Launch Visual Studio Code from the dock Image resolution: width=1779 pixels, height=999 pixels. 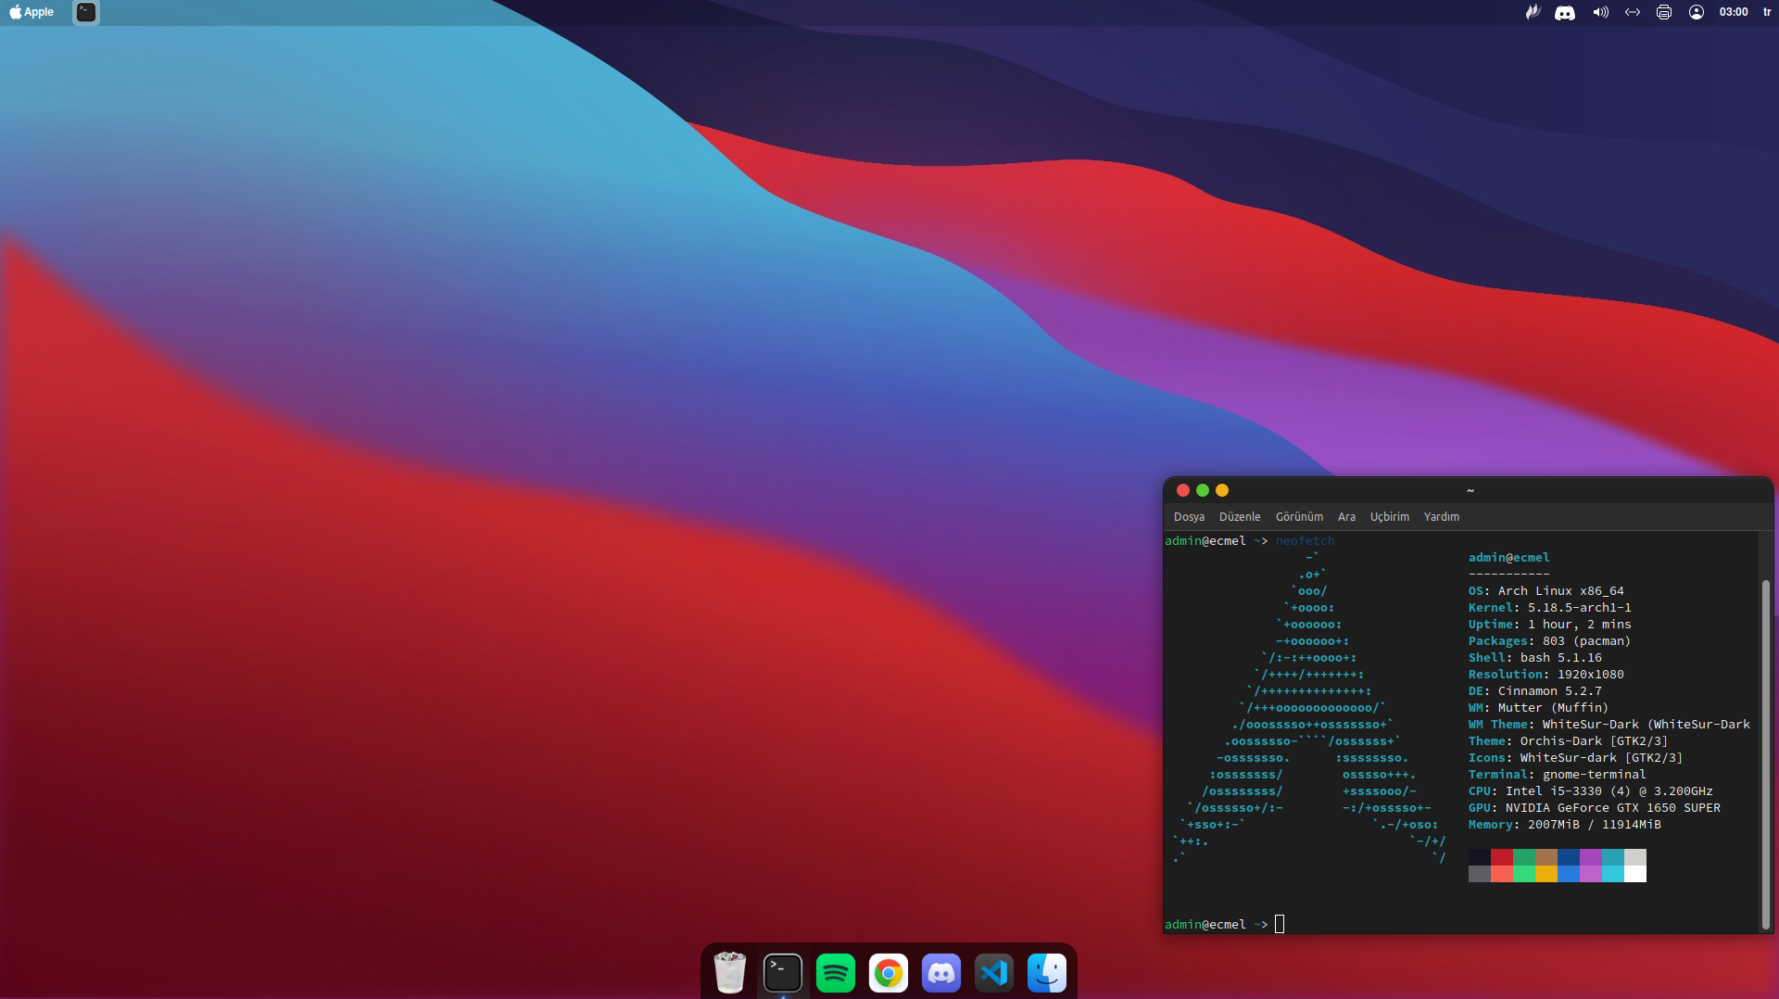(993, 972)
